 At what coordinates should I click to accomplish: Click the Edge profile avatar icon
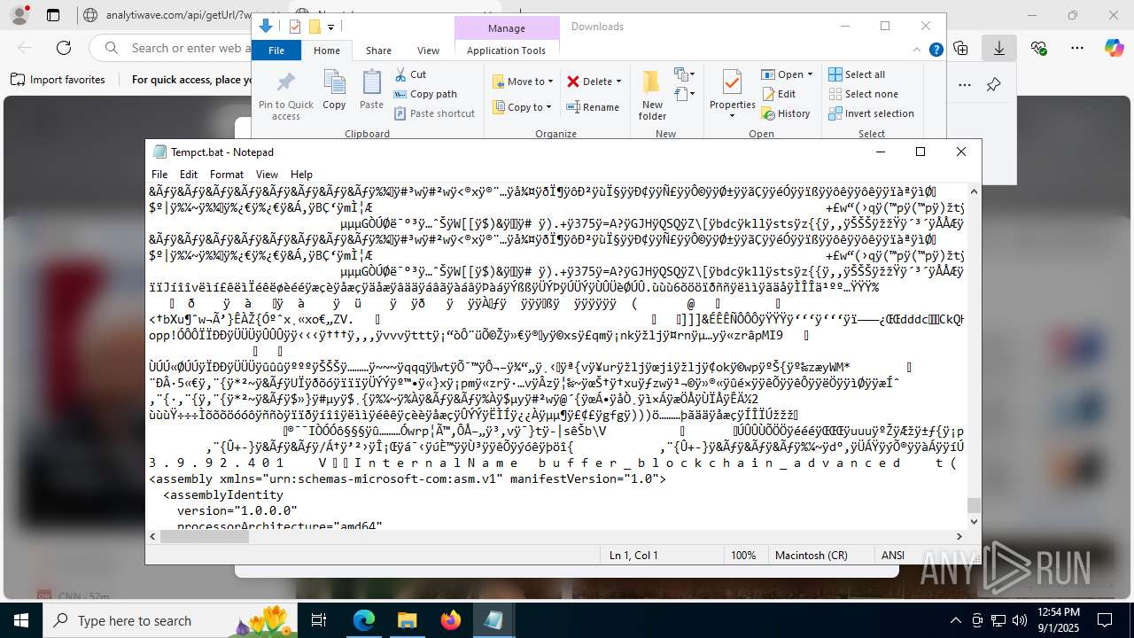19,14
